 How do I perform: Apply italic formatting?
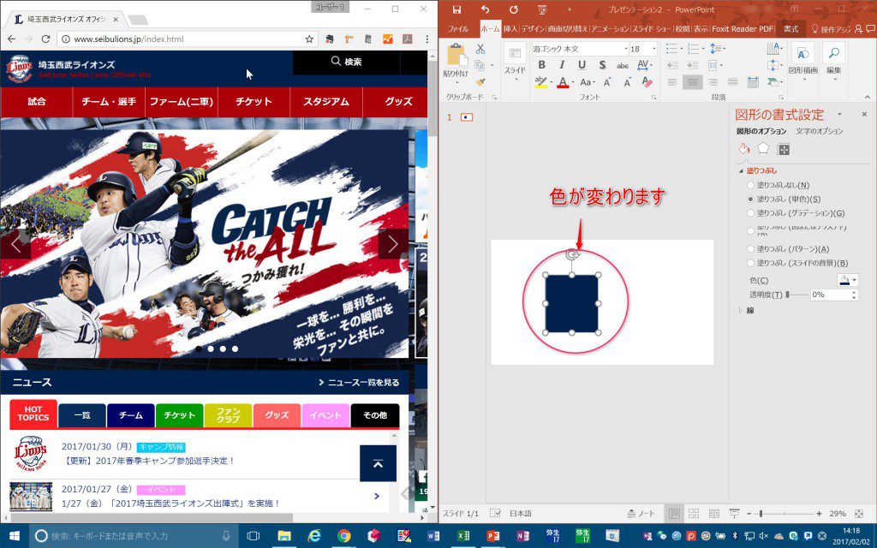[x=562, y=65]
